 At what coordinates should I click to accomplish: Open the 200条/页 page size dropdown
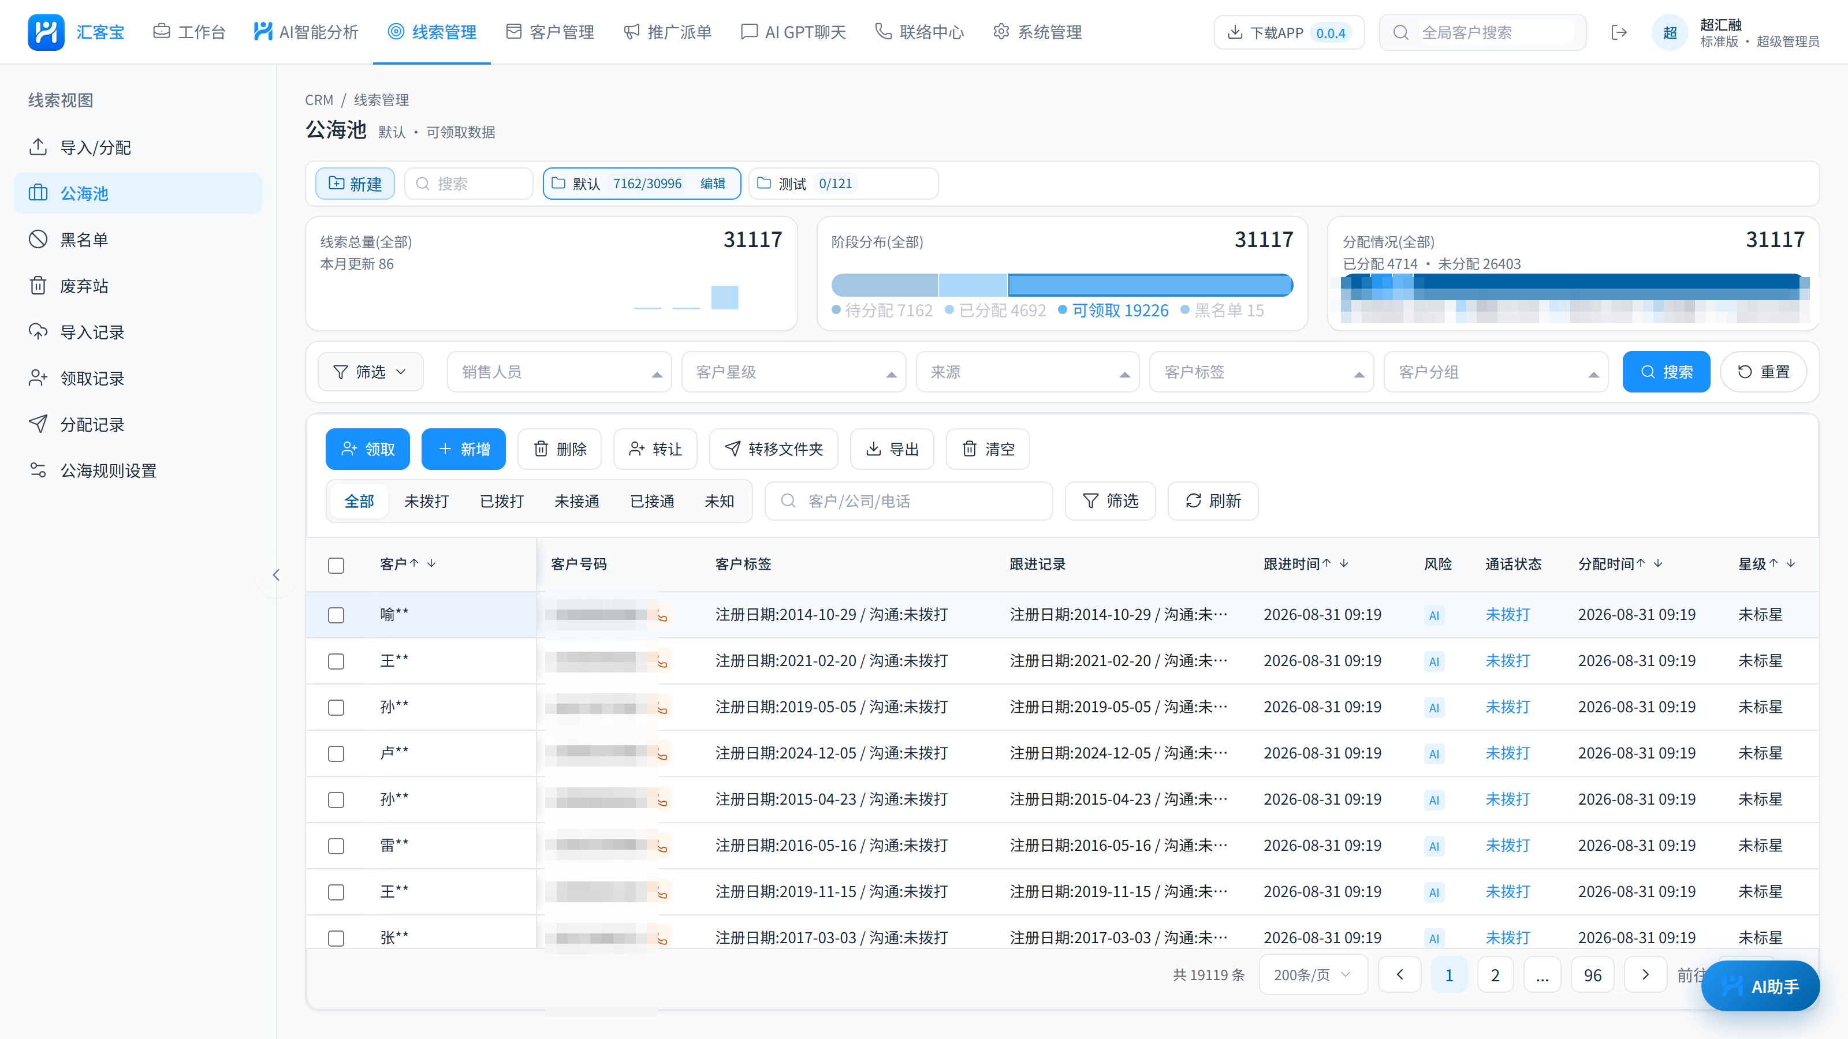coord(1313,974)
